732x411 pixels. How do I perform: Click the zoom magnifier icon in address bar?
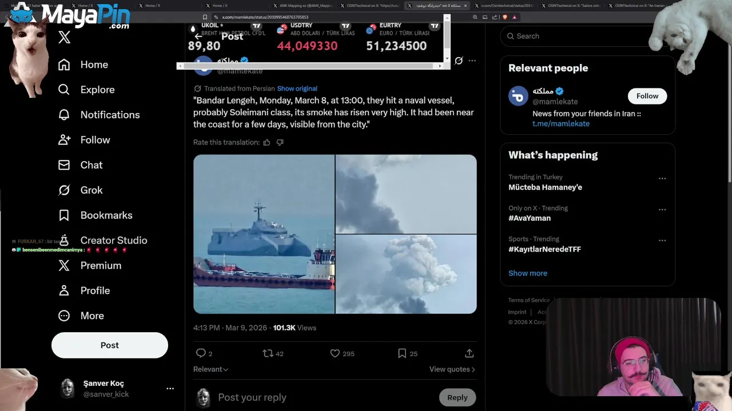475,17
